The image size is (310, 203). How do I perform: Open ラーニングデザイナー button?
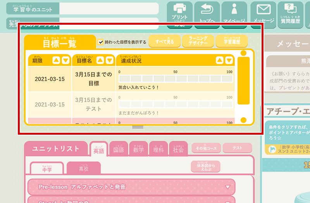198,41
